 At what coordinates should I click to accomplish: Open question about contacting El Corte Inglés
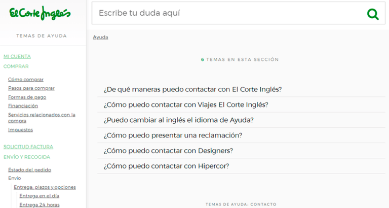pyautogui.click(x=192, y=89)
